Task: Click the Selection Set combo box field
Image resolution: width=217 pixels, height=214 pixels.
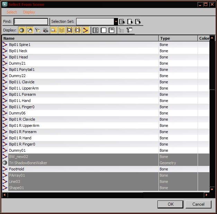Action: click(95, 21)
